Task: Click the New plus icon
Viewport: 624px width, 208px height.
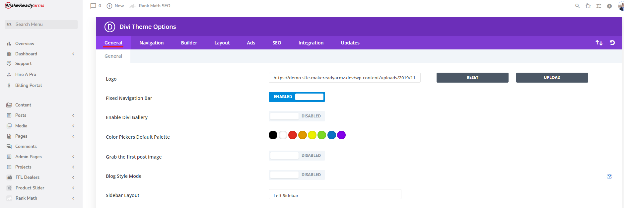Action: coord(109,6)
